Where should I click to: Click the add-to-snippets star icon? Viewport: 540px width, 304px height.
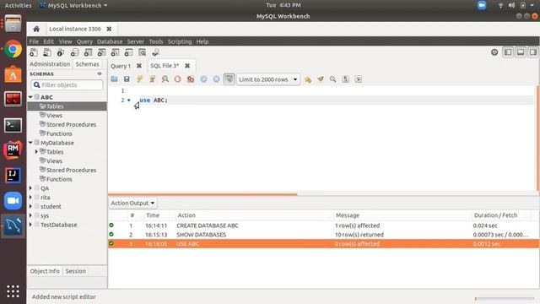point(307,79)
